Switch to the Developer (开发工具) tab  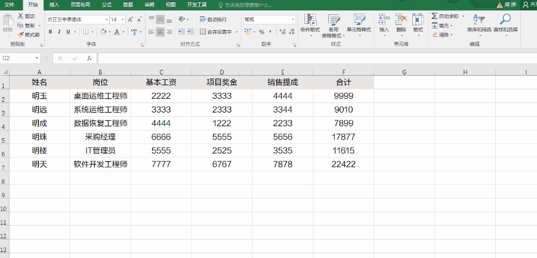pos(197,5)
